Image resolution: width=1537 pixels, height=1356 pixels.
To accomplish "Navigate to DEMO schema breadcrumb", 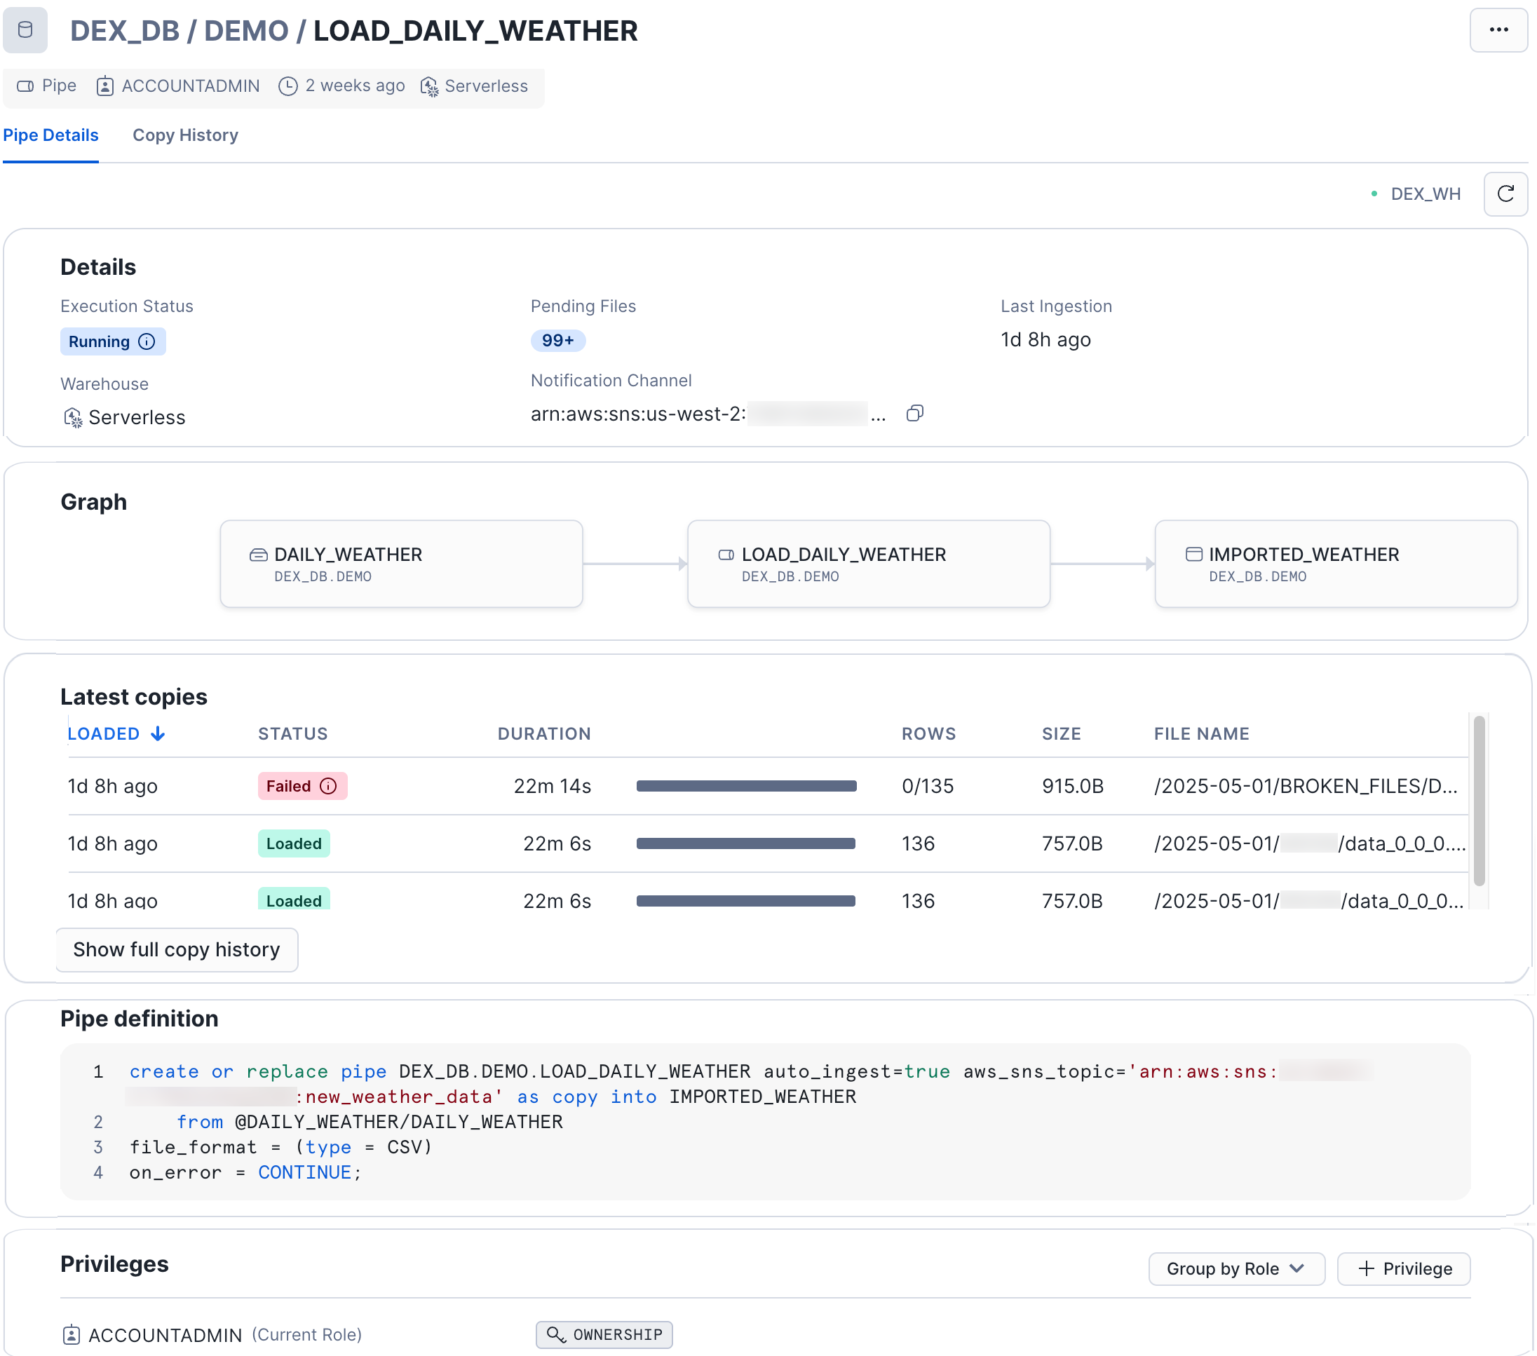I will click(x=246, y=31).
